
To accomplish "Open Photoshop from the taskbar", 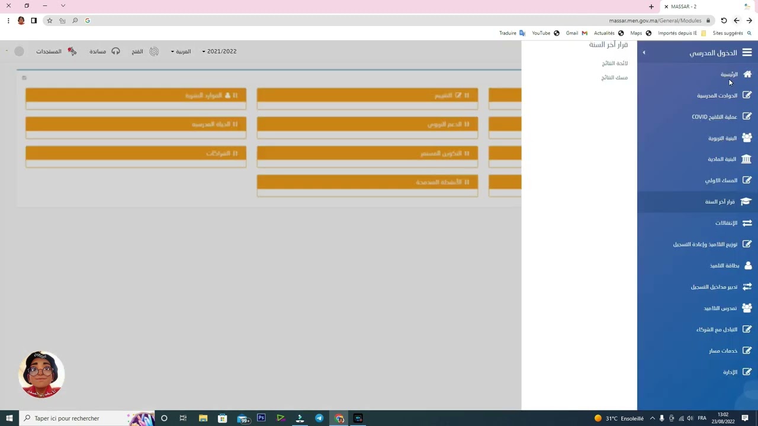I will 261,418.
